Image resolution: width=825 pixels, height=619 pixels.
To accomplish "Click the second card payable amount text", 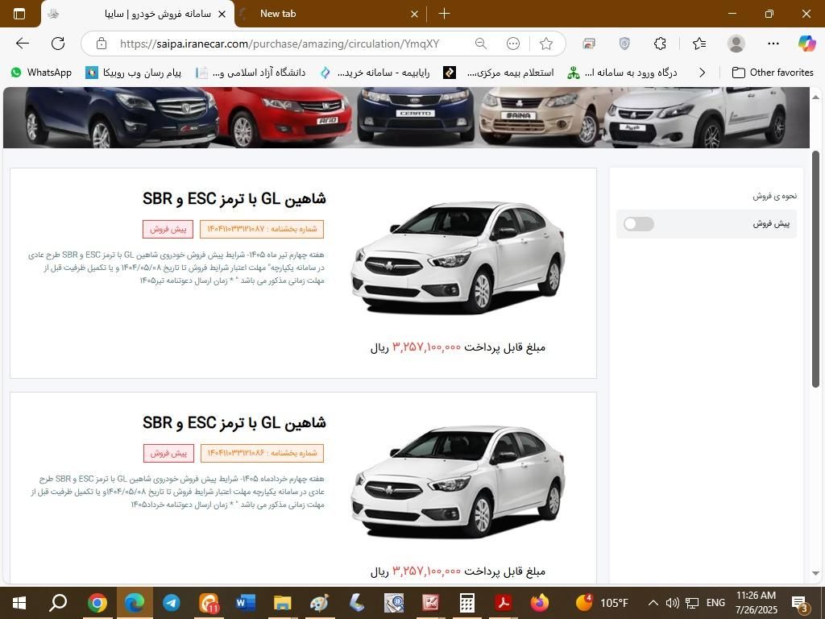I will 458,571.
